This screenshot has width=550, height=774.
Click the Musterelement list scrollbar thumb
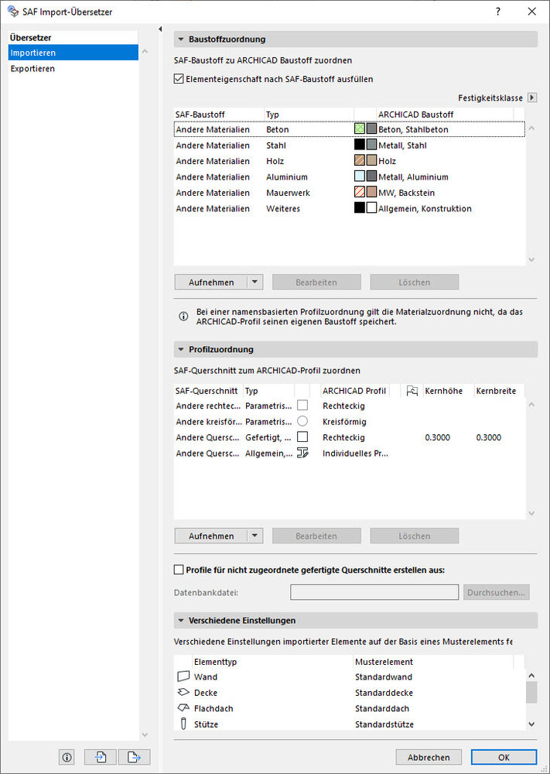pyautogui.click(x=531, y=692)
